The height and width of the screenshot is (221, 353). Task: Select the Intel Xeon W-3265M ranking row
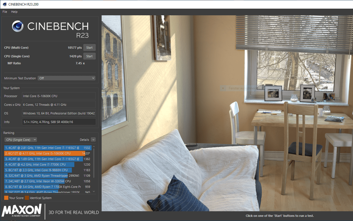coord(48,181)
